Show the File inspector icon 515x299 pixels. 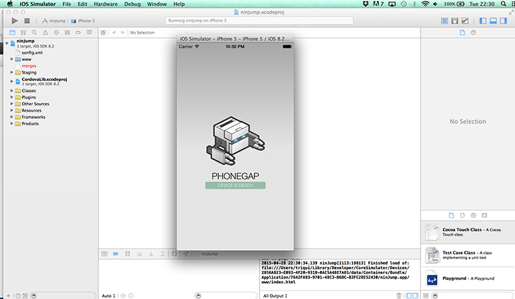pos(462,33)
